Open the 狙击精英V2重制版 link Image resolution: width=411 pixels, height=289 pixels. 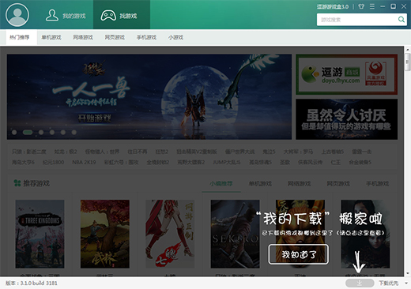[197, 152]
